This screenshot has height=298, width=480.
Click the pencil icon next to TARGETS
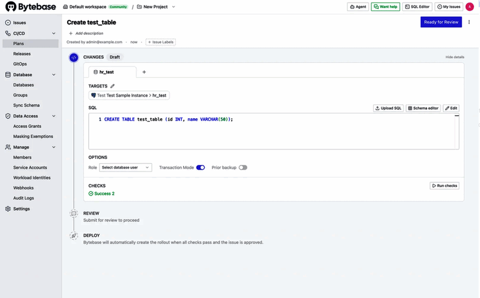(112, 86)
